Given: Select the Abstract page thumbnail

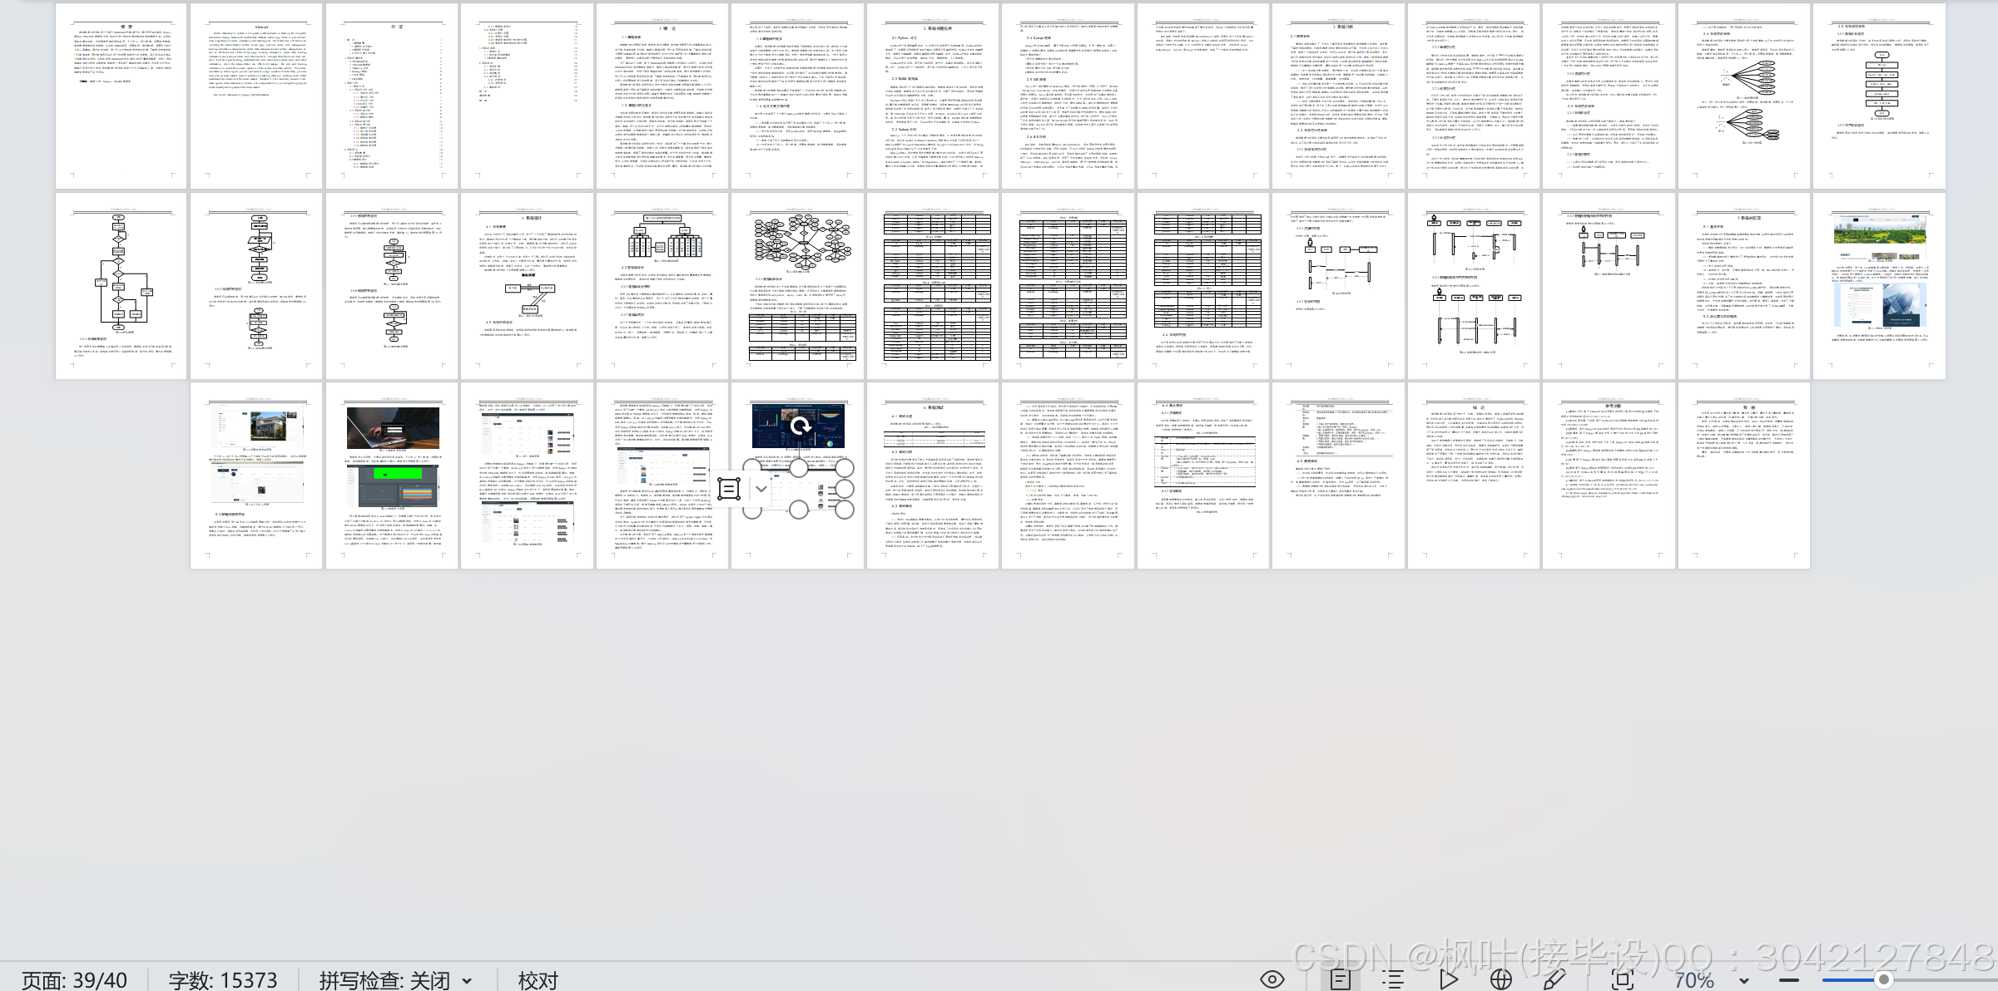Looking at the screenshot, I should (256, 96).
